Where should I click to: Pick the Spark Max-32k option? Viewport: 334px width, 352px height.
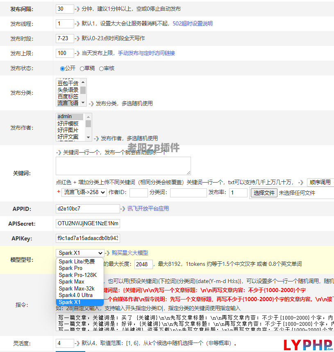point(76,288)
